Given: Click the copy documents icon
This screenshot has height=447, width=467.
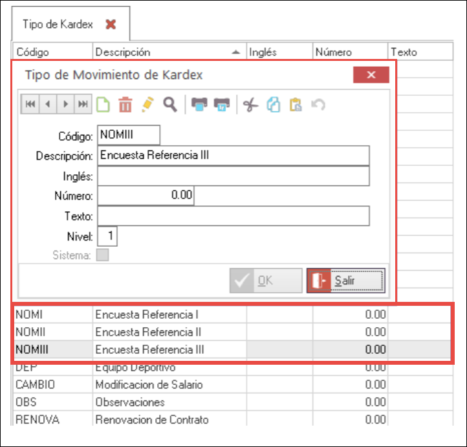Looking at the screenshot, I should 273,104.
